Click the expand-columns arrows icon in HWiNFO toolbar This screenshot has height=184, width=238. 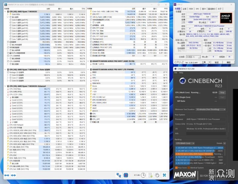point(7,175)
